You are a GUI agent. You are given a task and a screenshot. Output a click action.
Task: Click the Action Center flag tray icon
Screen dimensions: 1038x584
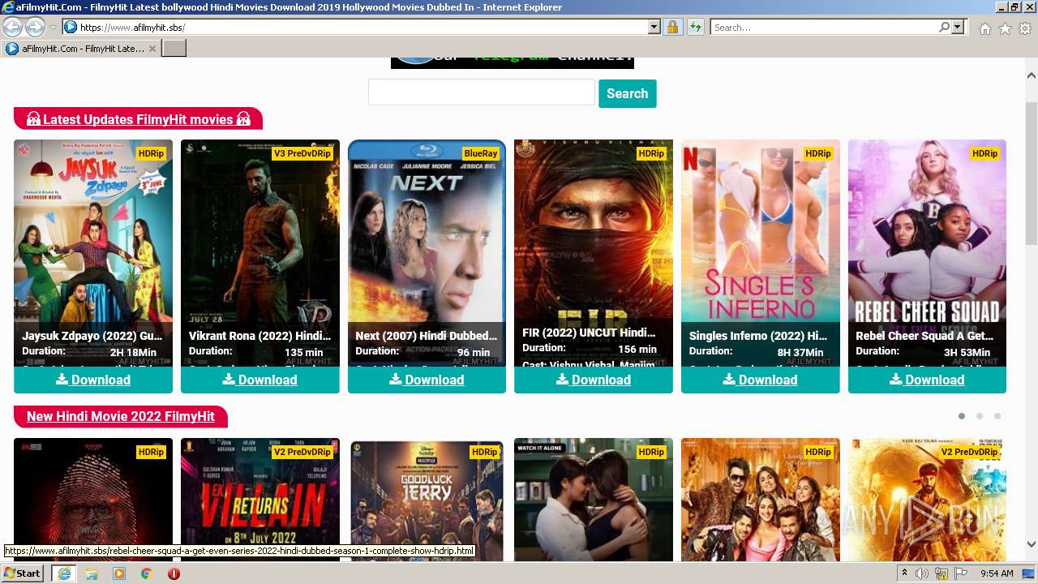click(961, 573)
